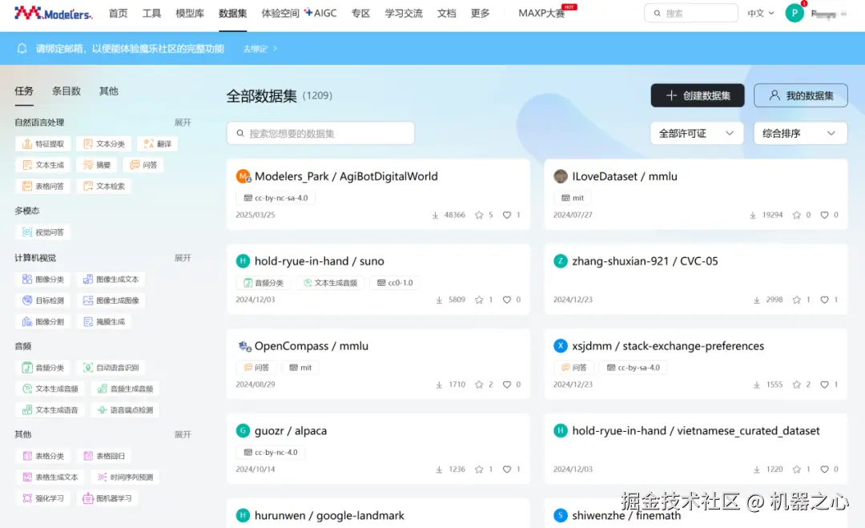
Task: Click the 我的数据集 button
Action: [x=800, y=95]
